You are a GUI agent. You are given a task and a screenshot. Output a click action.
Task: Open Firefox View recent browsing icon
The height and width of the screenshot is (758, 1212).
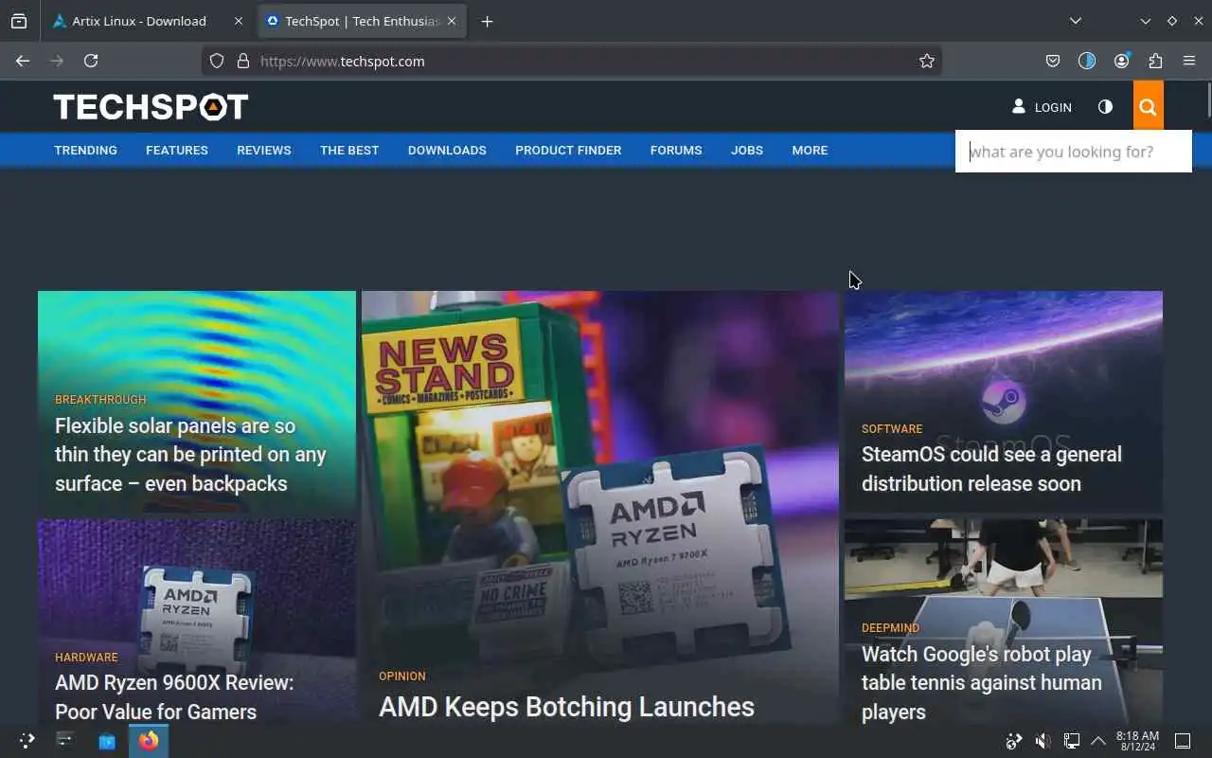[19, 21]
